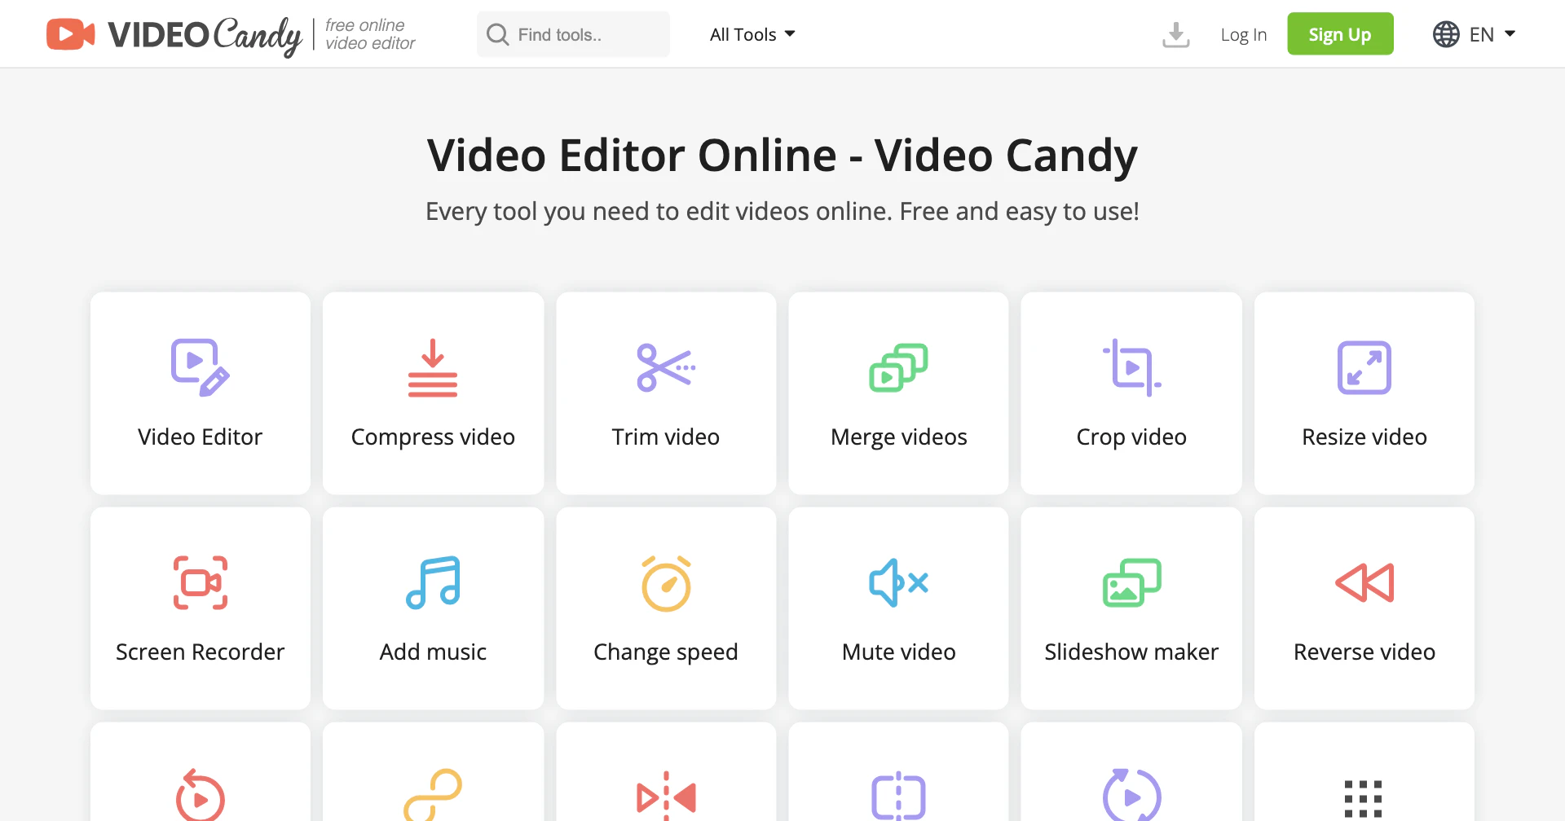Select the Change speed stopwatch icon
Viewport: 1565px width, 821px height.
click(x=666, y=583)
